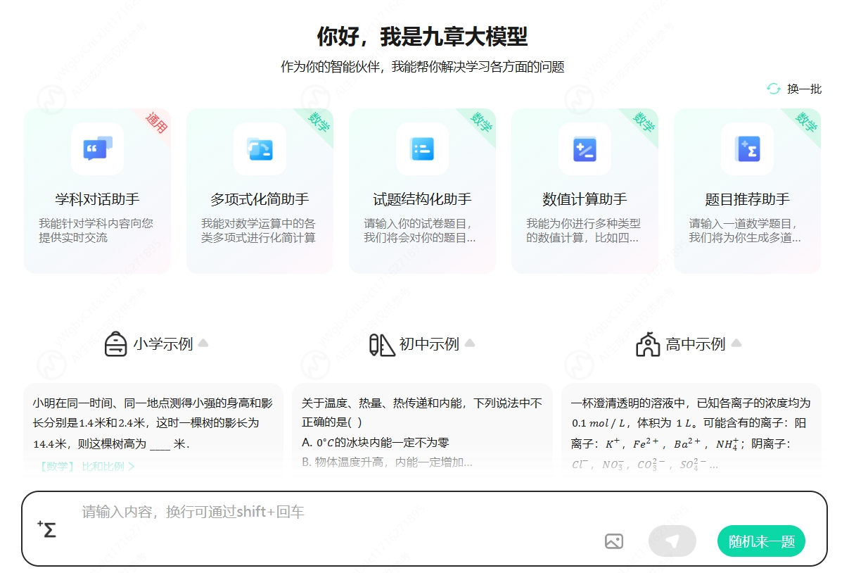Collapse the 高中示例 section triangle
The height and width of the screenshot is (573, 849).
(x=736, y=342)
